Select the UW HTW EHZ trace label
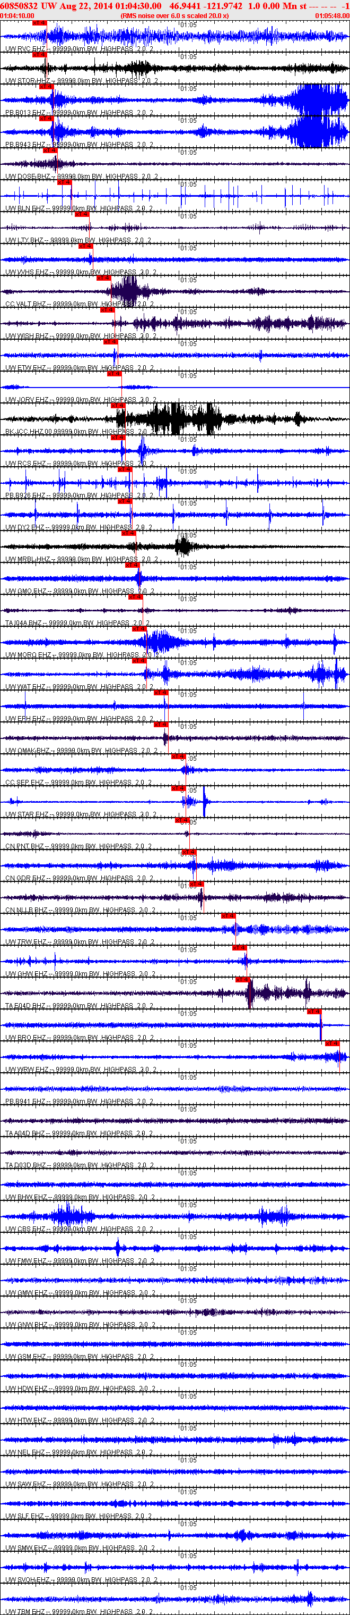Viewport: 350px width, 1615px height. (78, 1420)
